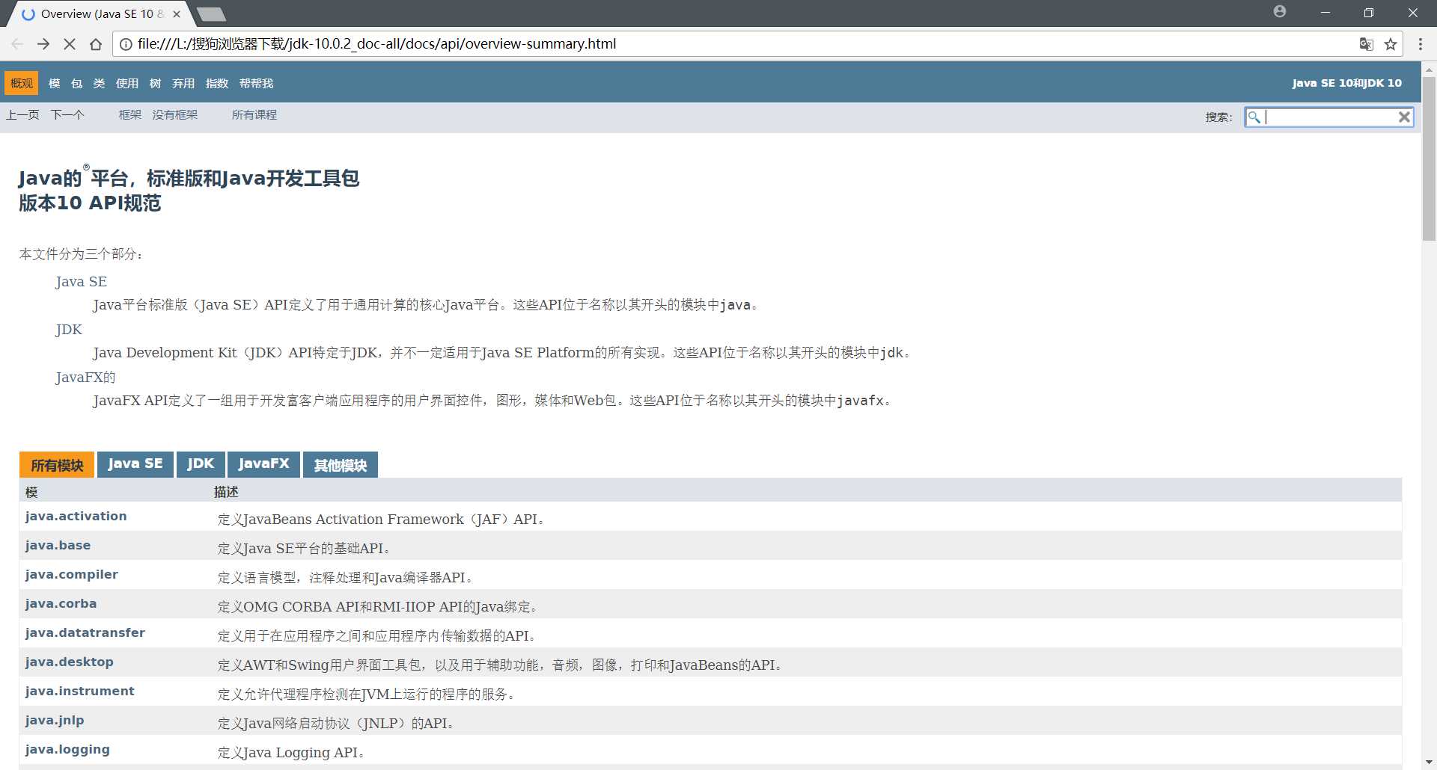Go to the browser home page
Screen dimensions: 1437x770
(96, 44)
